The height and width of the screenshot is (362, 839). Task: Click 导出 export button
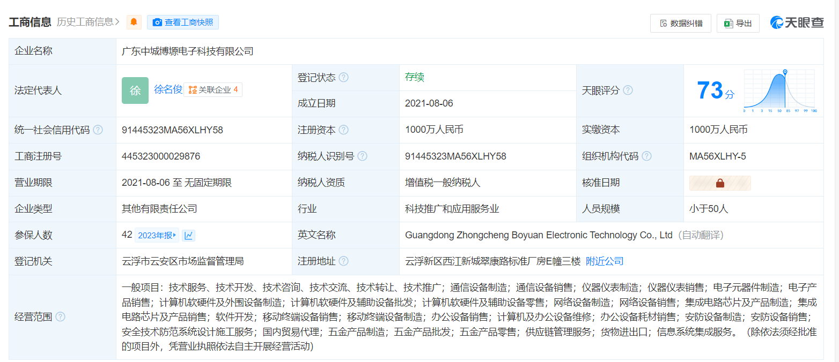(738, 23)
